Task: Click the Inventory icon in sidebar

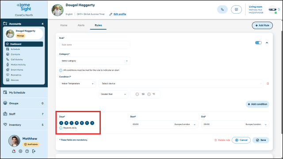Action: 5,125
